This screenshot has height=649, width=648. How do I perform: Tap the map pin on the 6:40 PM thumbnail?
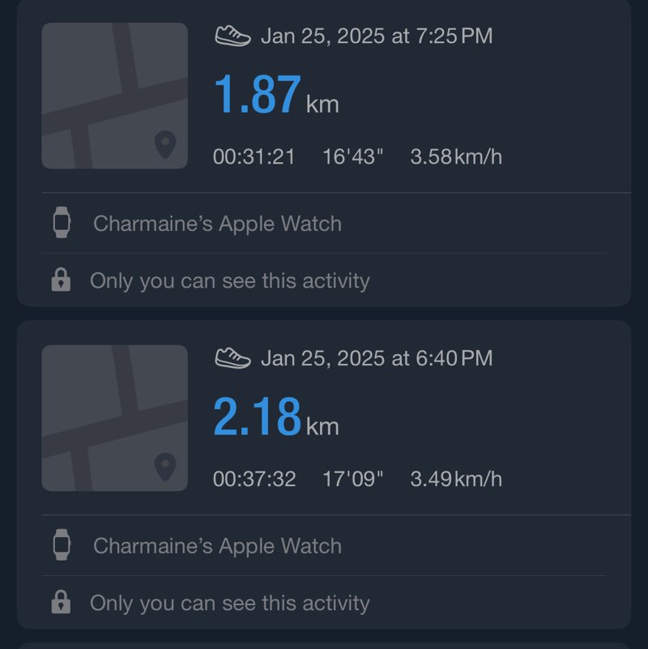click(x=165, y=468)
